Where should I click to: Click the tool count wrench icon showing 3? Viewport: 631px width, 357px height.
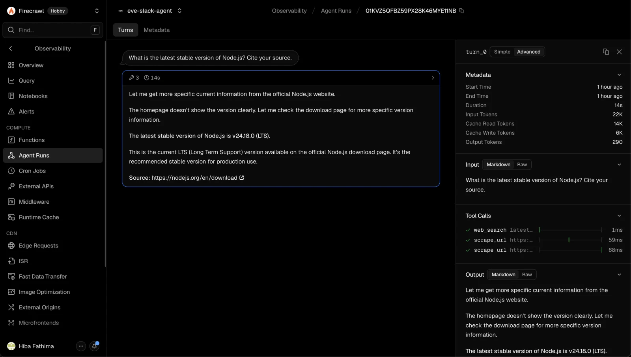point(132,78)
